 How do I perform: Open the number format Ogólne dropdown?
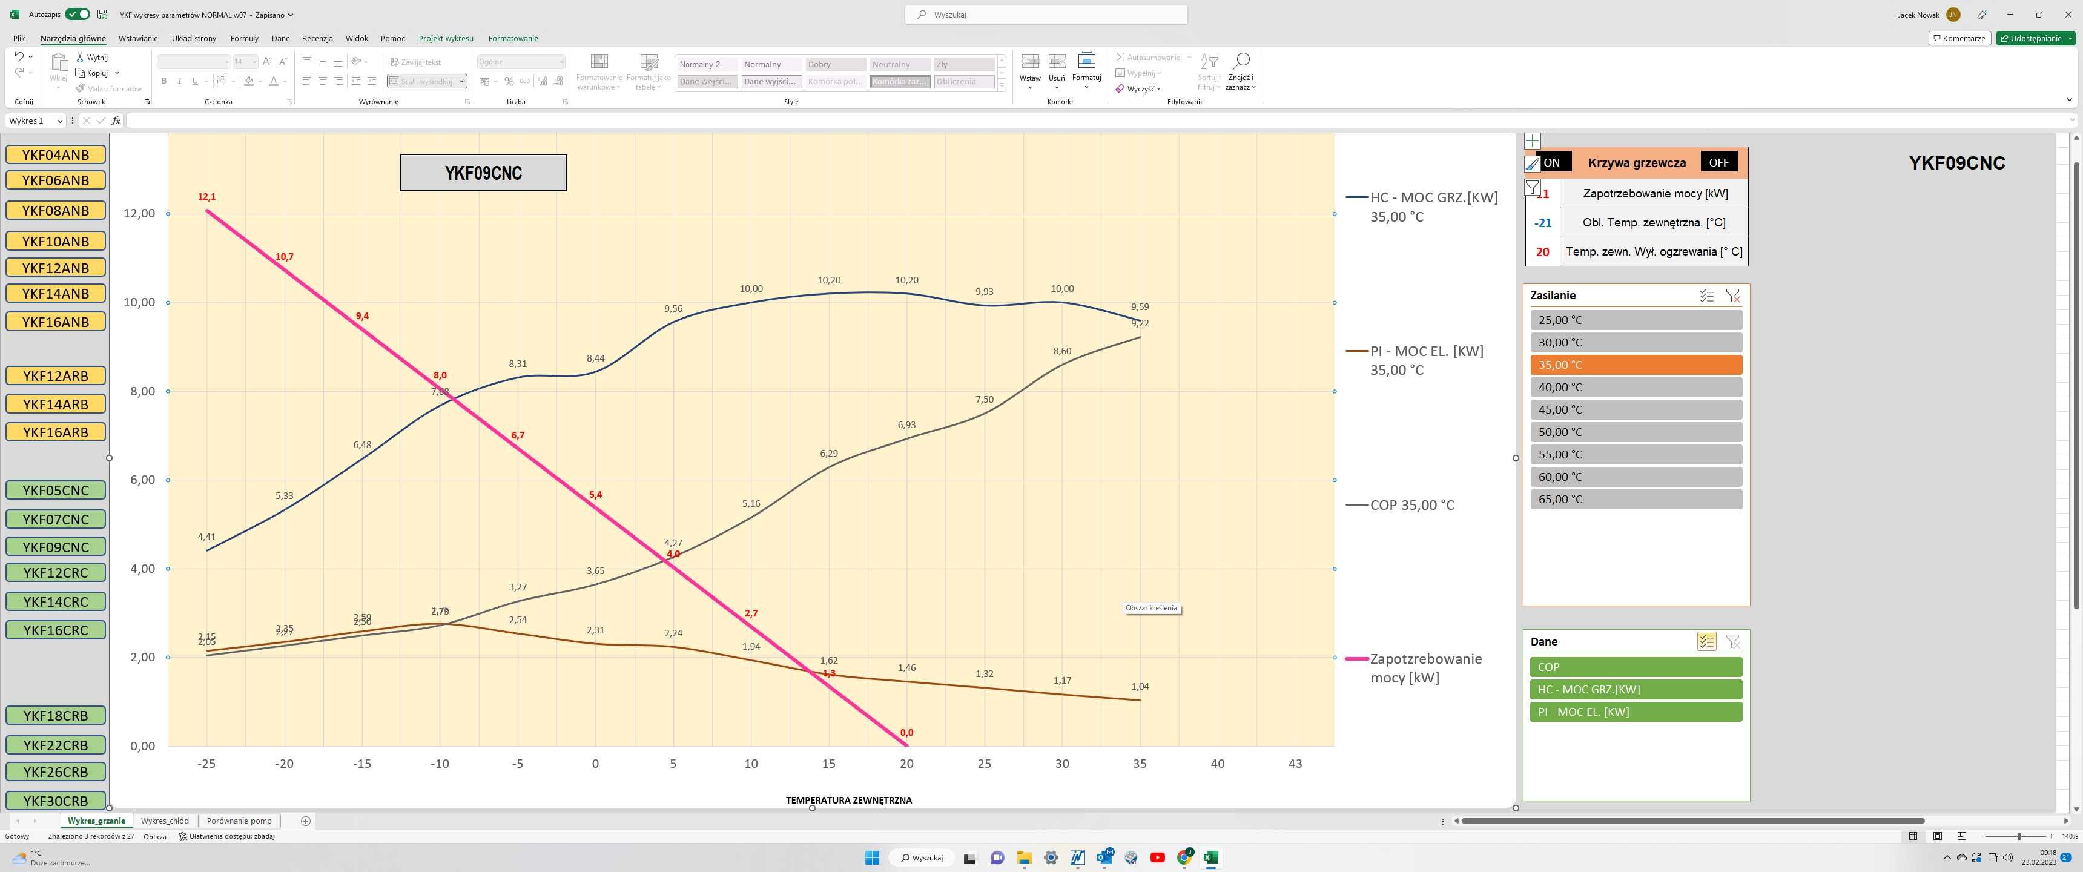pos(561,62)
